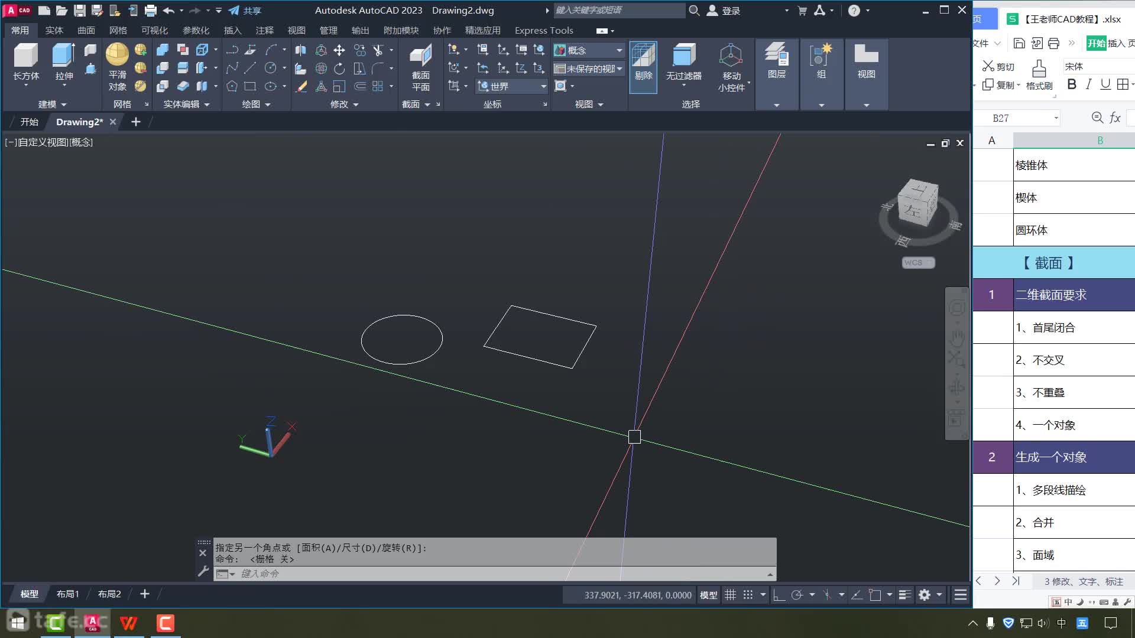Screen dimensions: 1135x638
Task: Open the Layers (图层) panel
Action: click(x=776, y=61)
